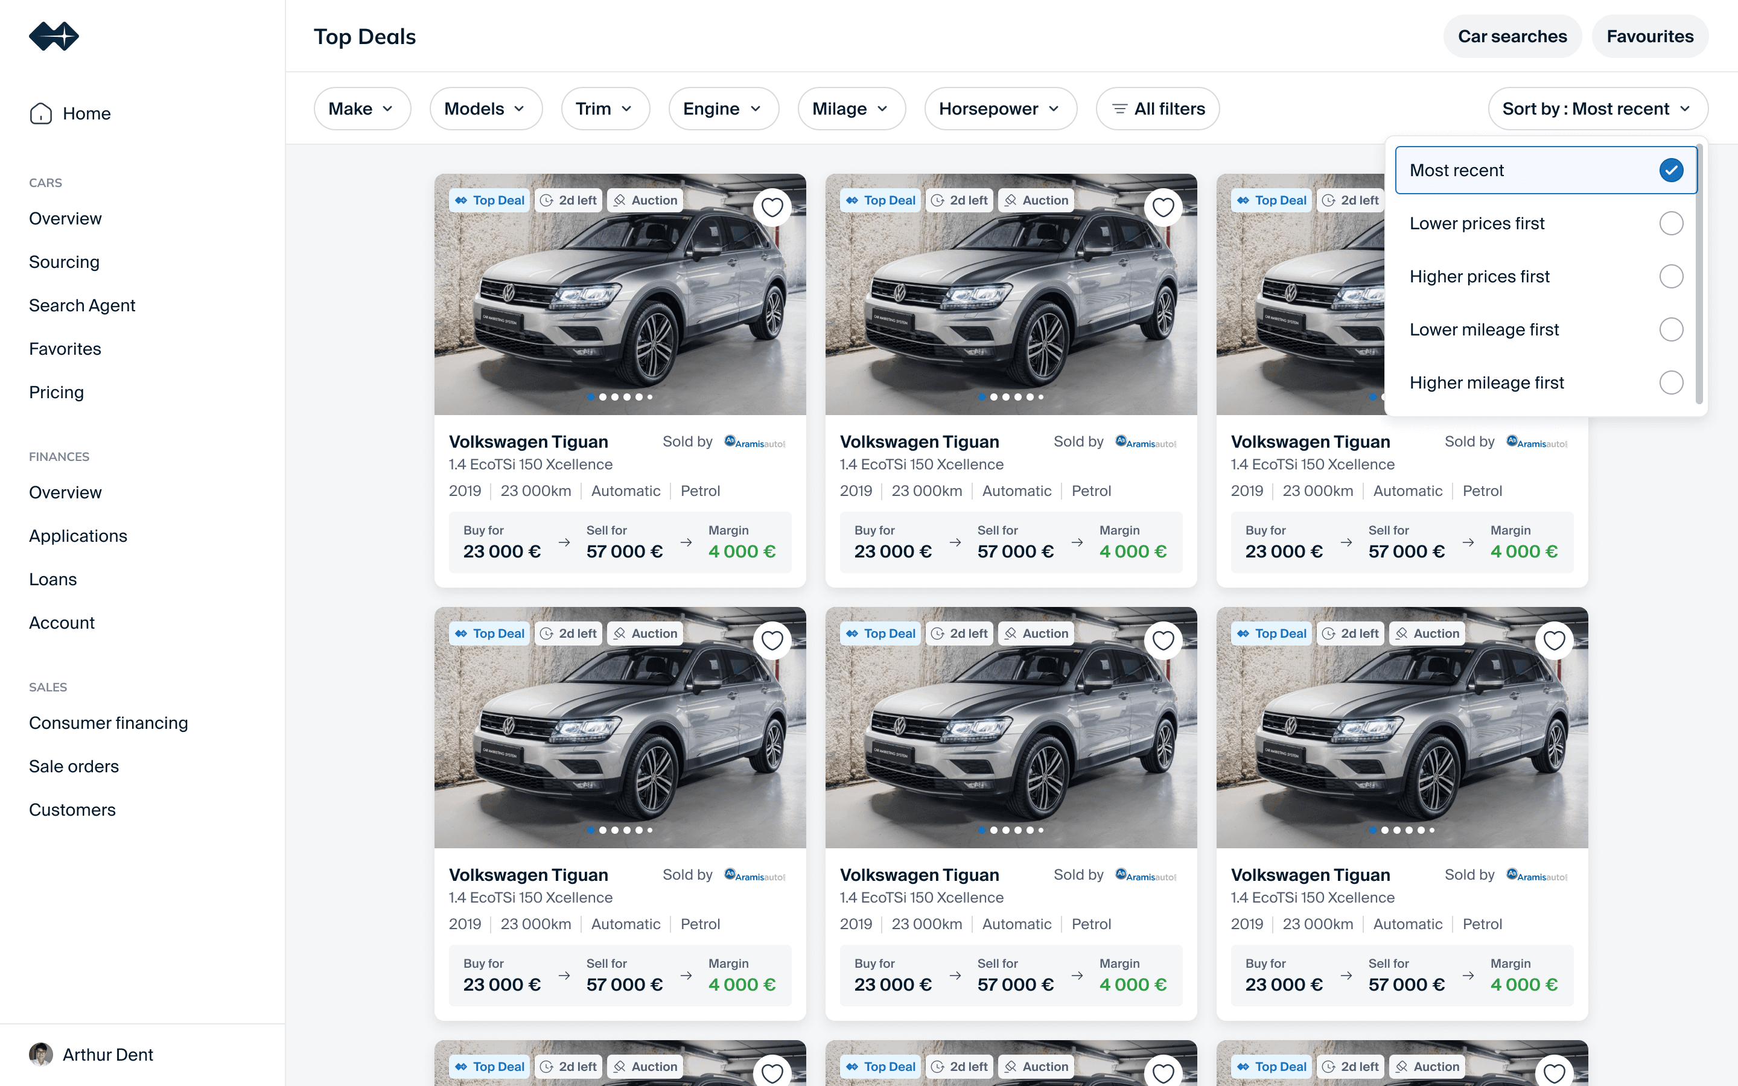Screen dimensions: 1738x1086
Task: Click the 2d left badge on second-row middle card
Action: [x=960, y=634]
